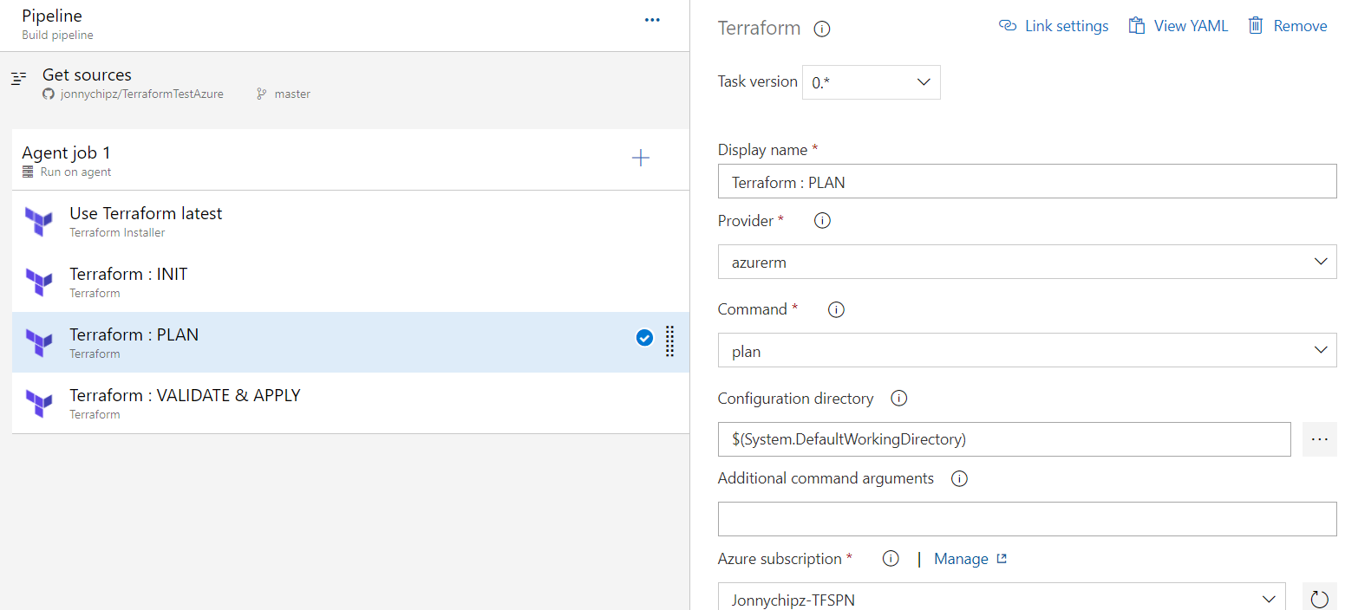Screen dimensions: 1358x610
Task: Open the Task version dropdown
Action: click(x=871, y=82)
